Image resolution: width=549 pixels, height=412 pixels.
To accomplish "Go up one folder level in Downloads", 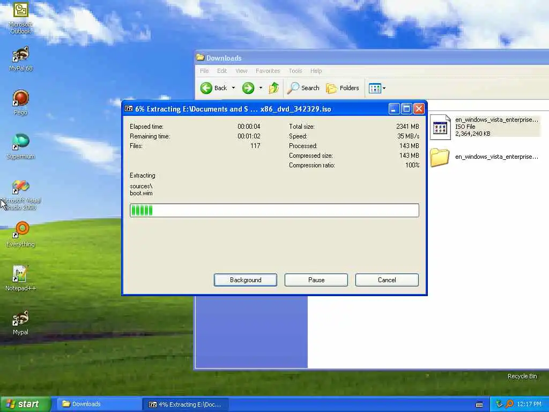I will click(274, 88).
